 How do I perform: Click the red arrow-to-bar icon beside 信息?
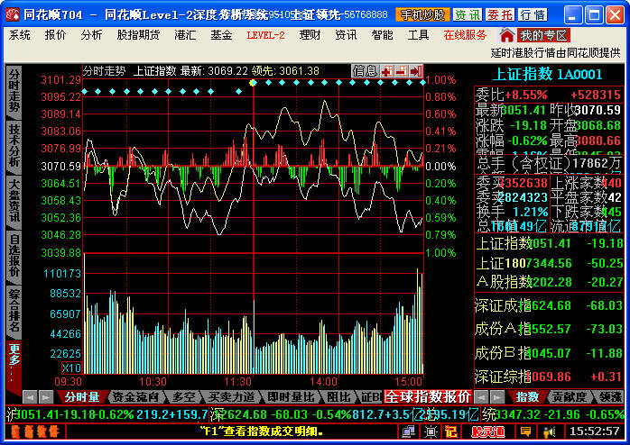tap(416, 71)
